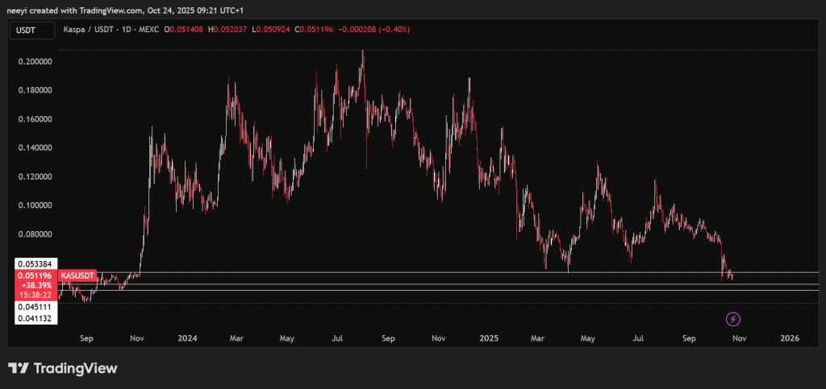Click the current price 0.051196 label
This screenshot has width=826, height=389.
point(34,275)
